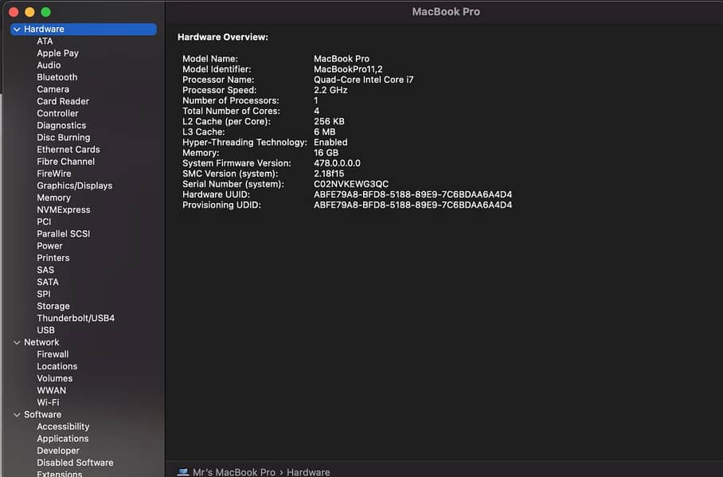Click System Firmware Version 478.0.0.0.0

pyautogui.click(x=337, y=163)
